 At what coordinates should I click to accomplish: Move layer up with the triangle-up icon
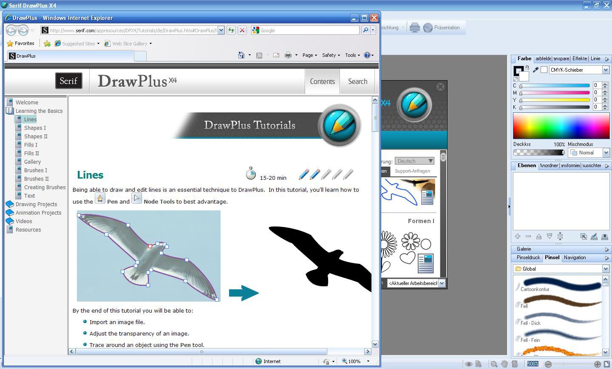tap(539, 236)
